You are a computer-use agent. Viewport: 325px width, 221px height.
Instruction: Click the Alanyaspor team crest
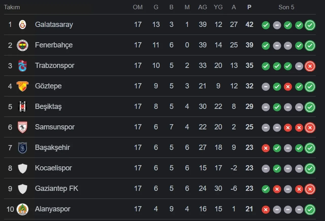[23, 209]
